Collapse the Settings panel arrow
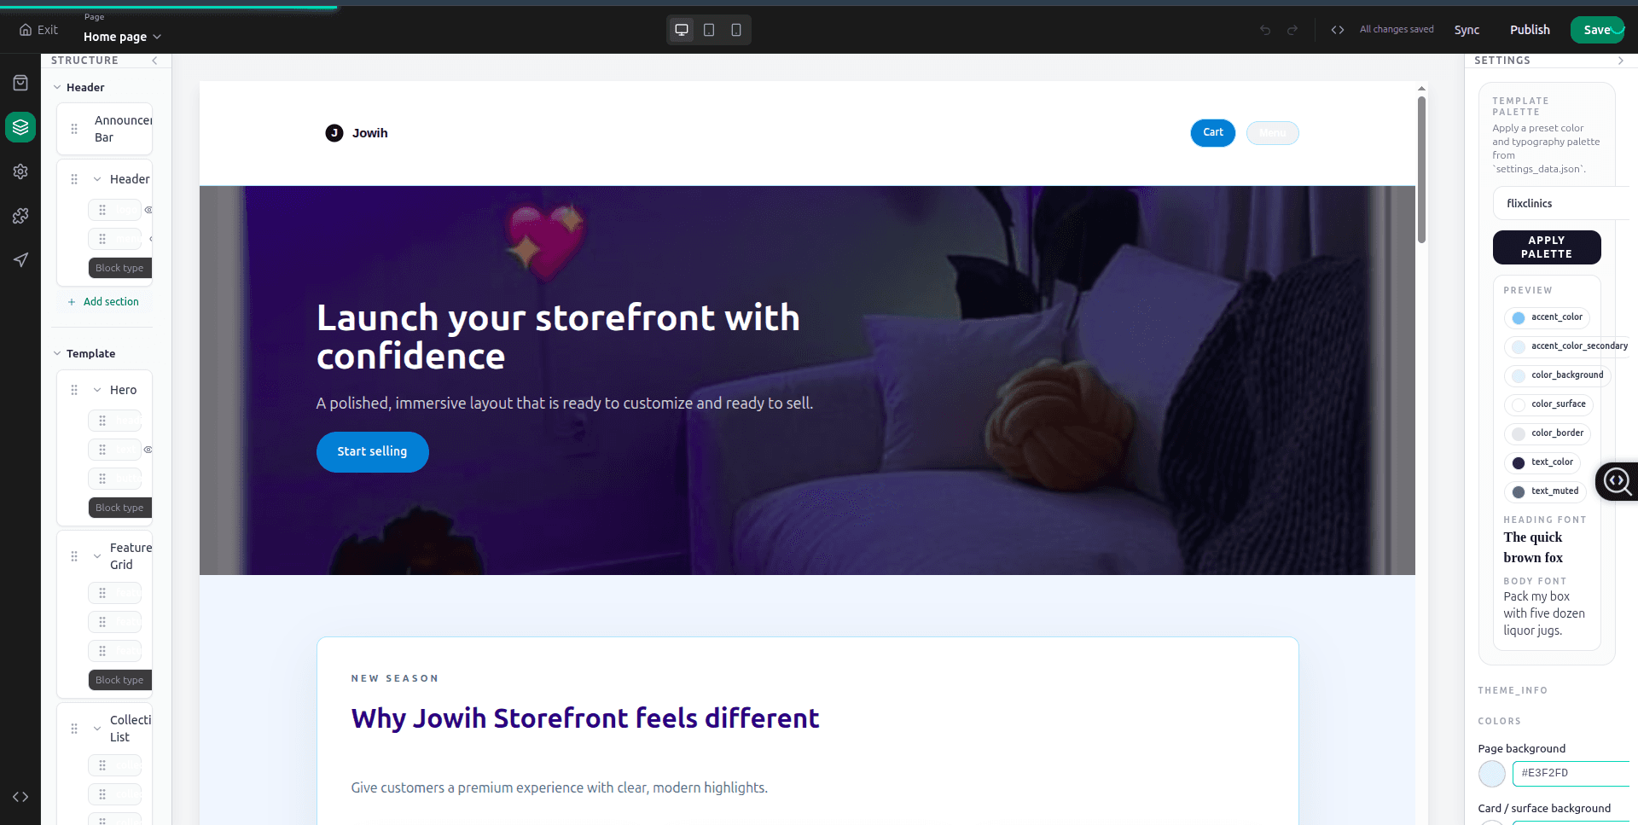This screenshot has height=825, width=1638. point(1621,61)
